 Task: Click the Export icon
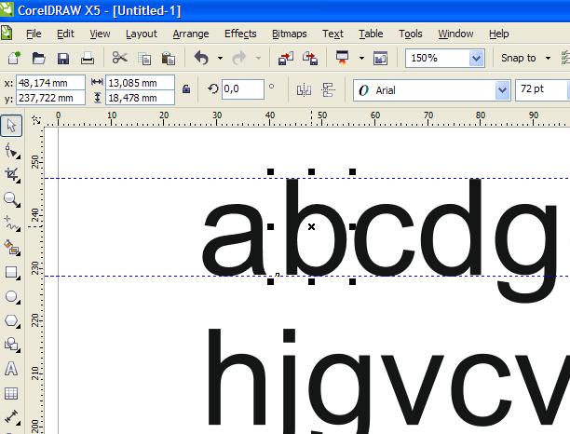pyautogui.click(x=310, y=58)
